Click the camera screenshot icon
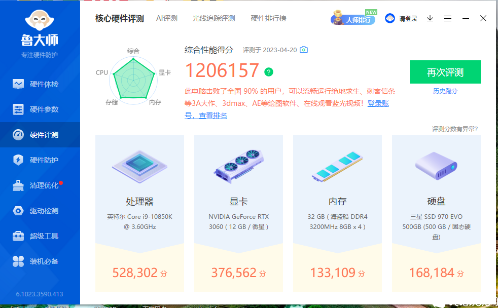 pos(304,50)
